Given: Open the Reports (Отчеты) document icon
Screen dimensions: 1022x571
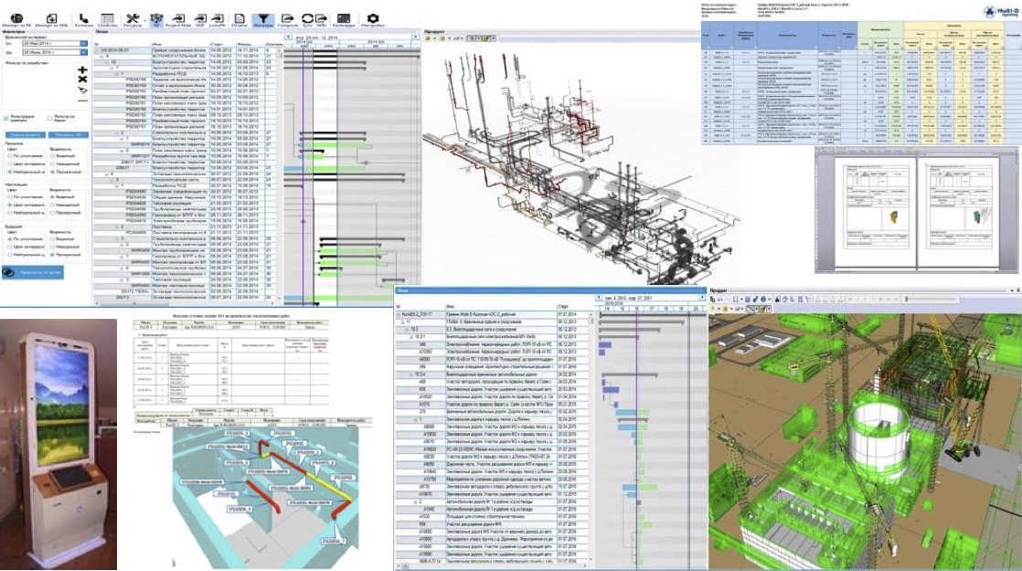Looking at the screenshot, I should coord(240,20).
